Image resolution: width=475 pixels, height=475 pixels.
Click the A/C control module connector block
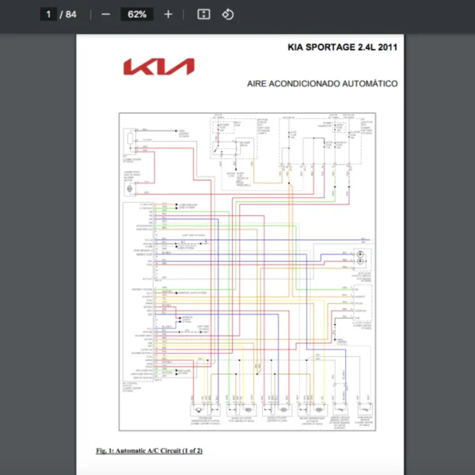pyautogui.click(x=138, y=291)
